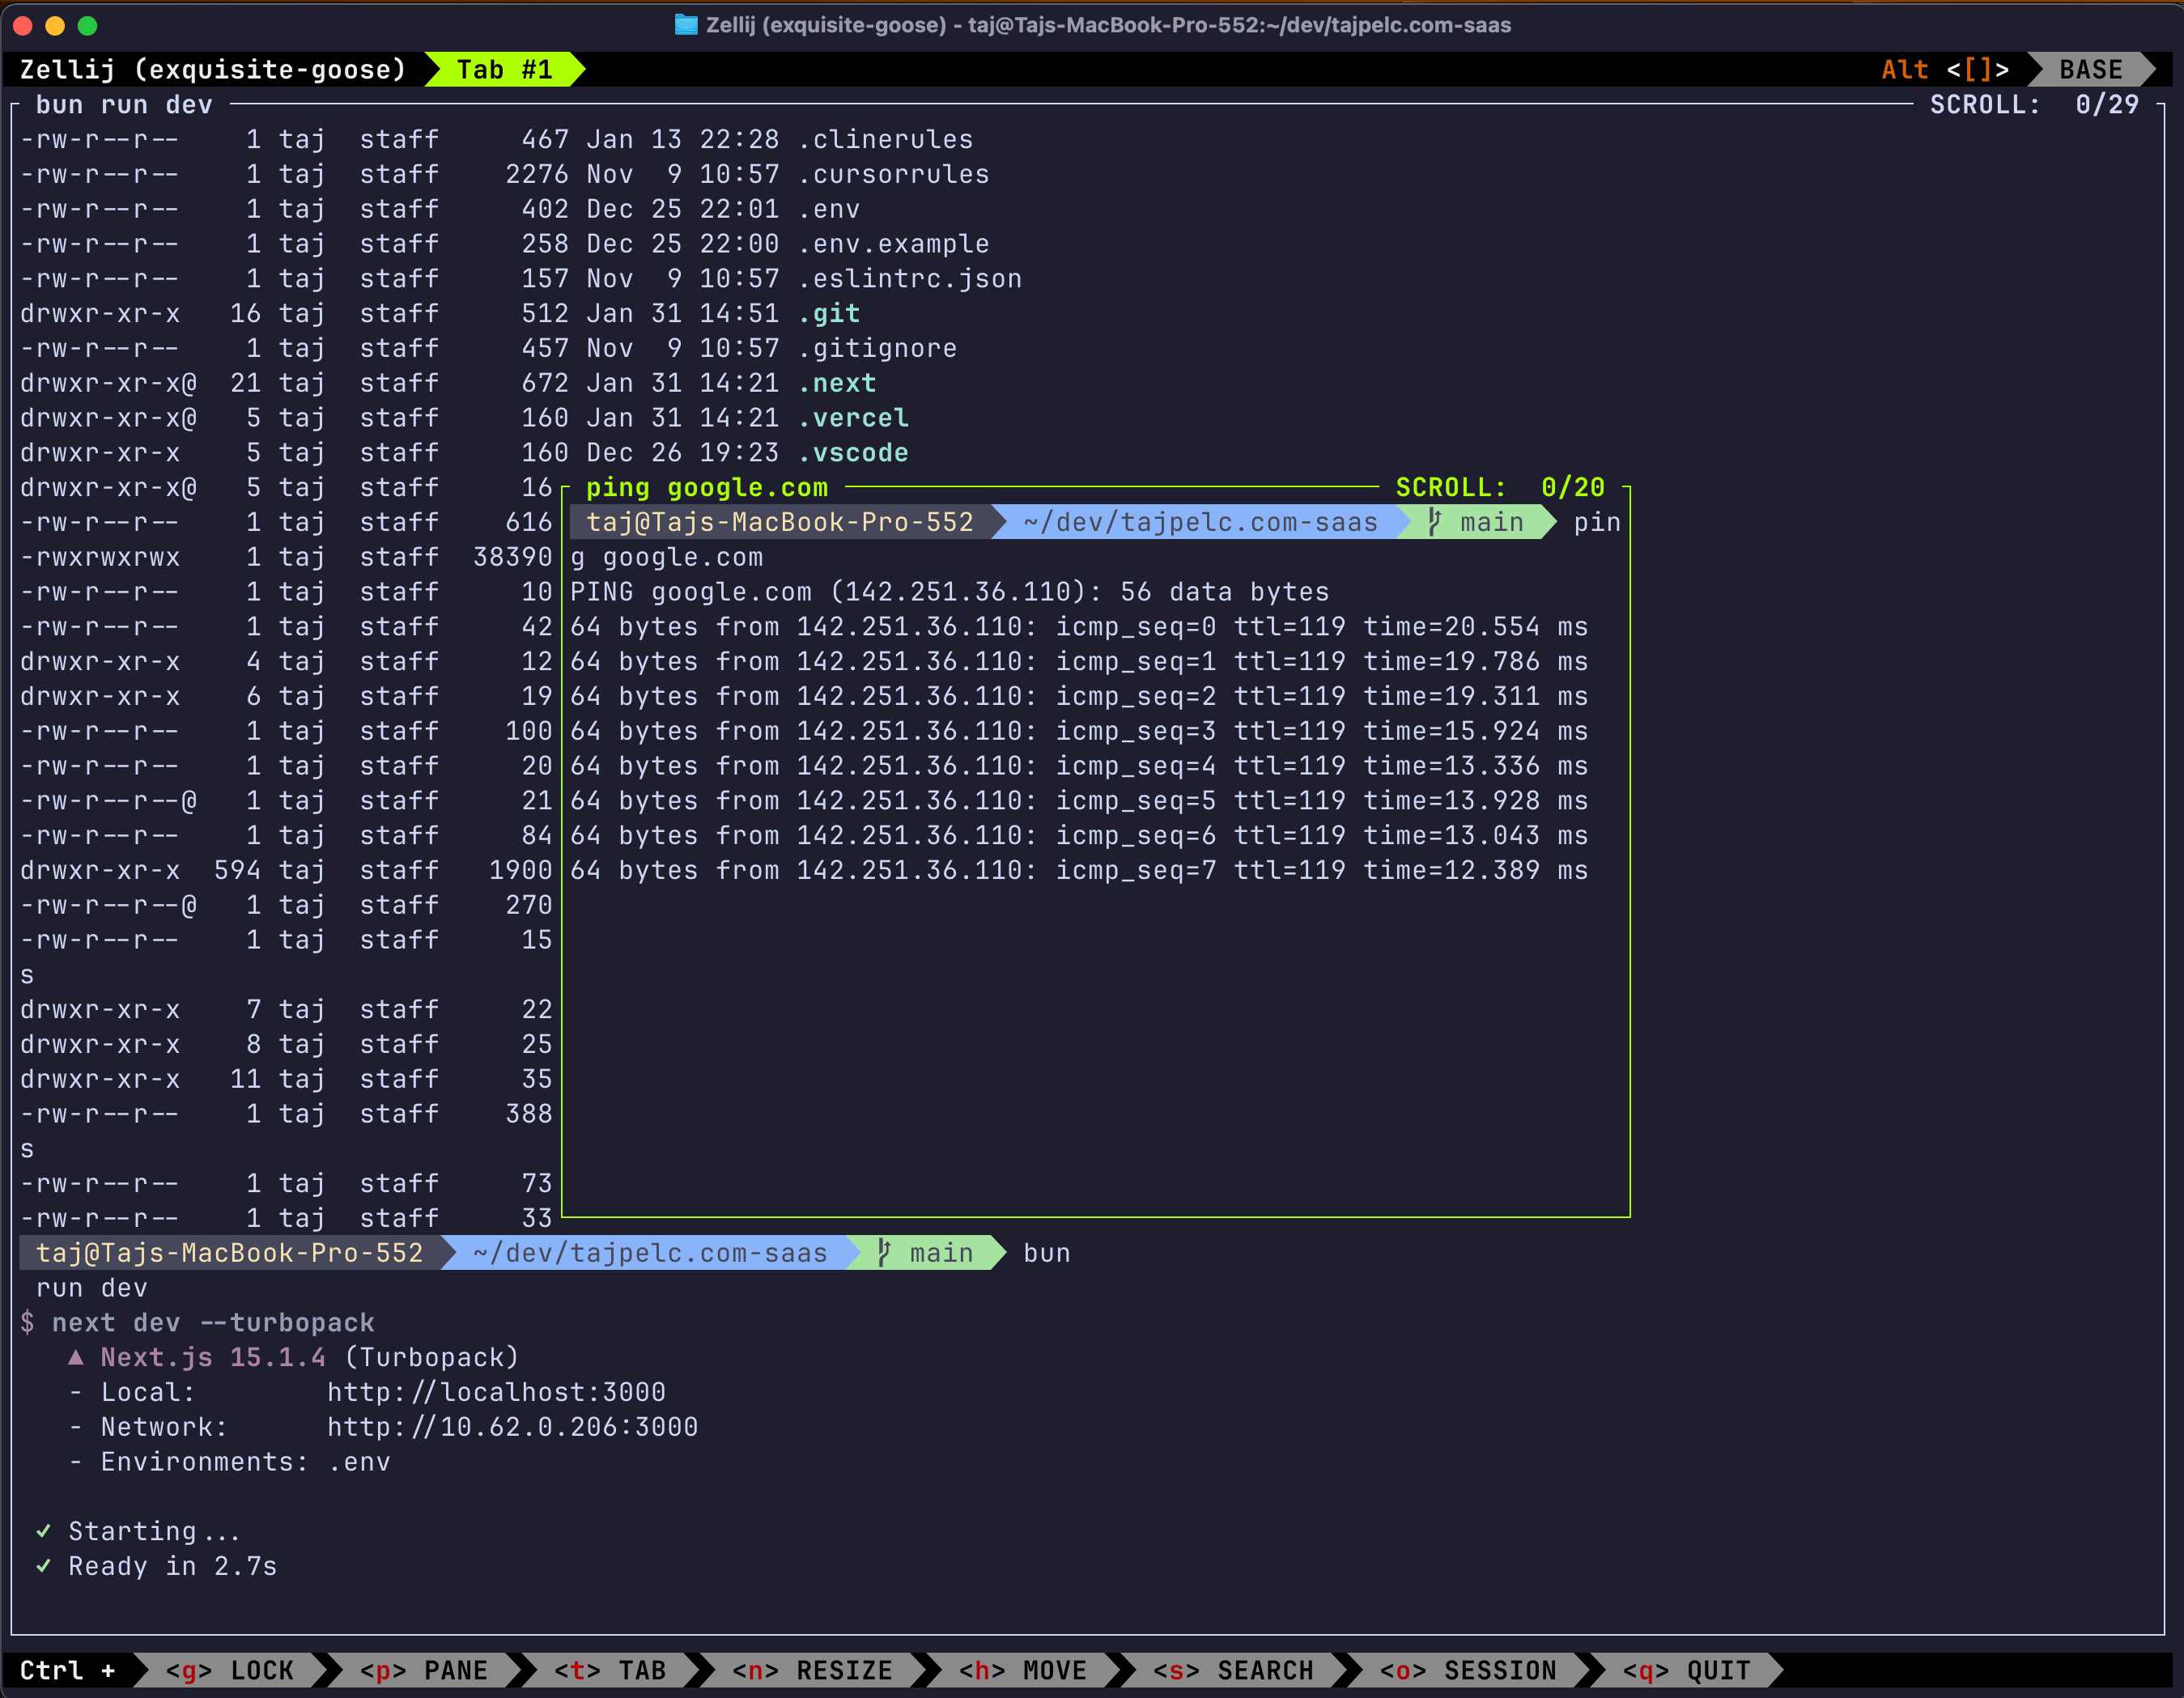2184x1698 pixels.
Task: Focus the 'bun run dev' pane title
Action: tap(124, 105)
